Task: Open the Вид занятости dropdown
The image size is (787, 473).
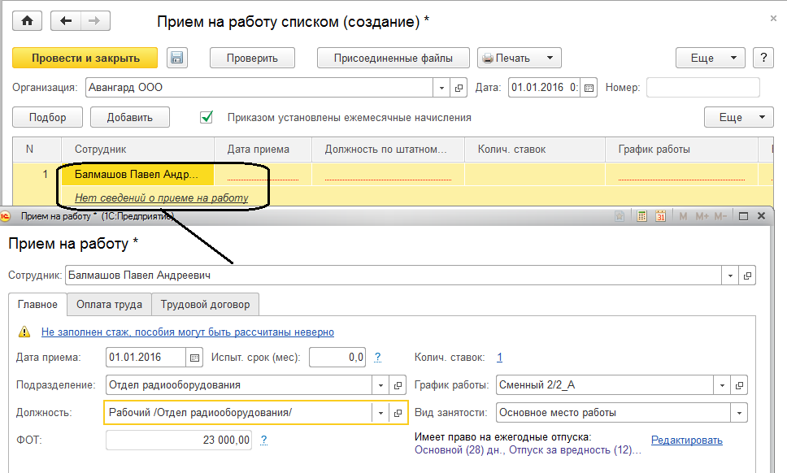Action: [x=739, y=413]
